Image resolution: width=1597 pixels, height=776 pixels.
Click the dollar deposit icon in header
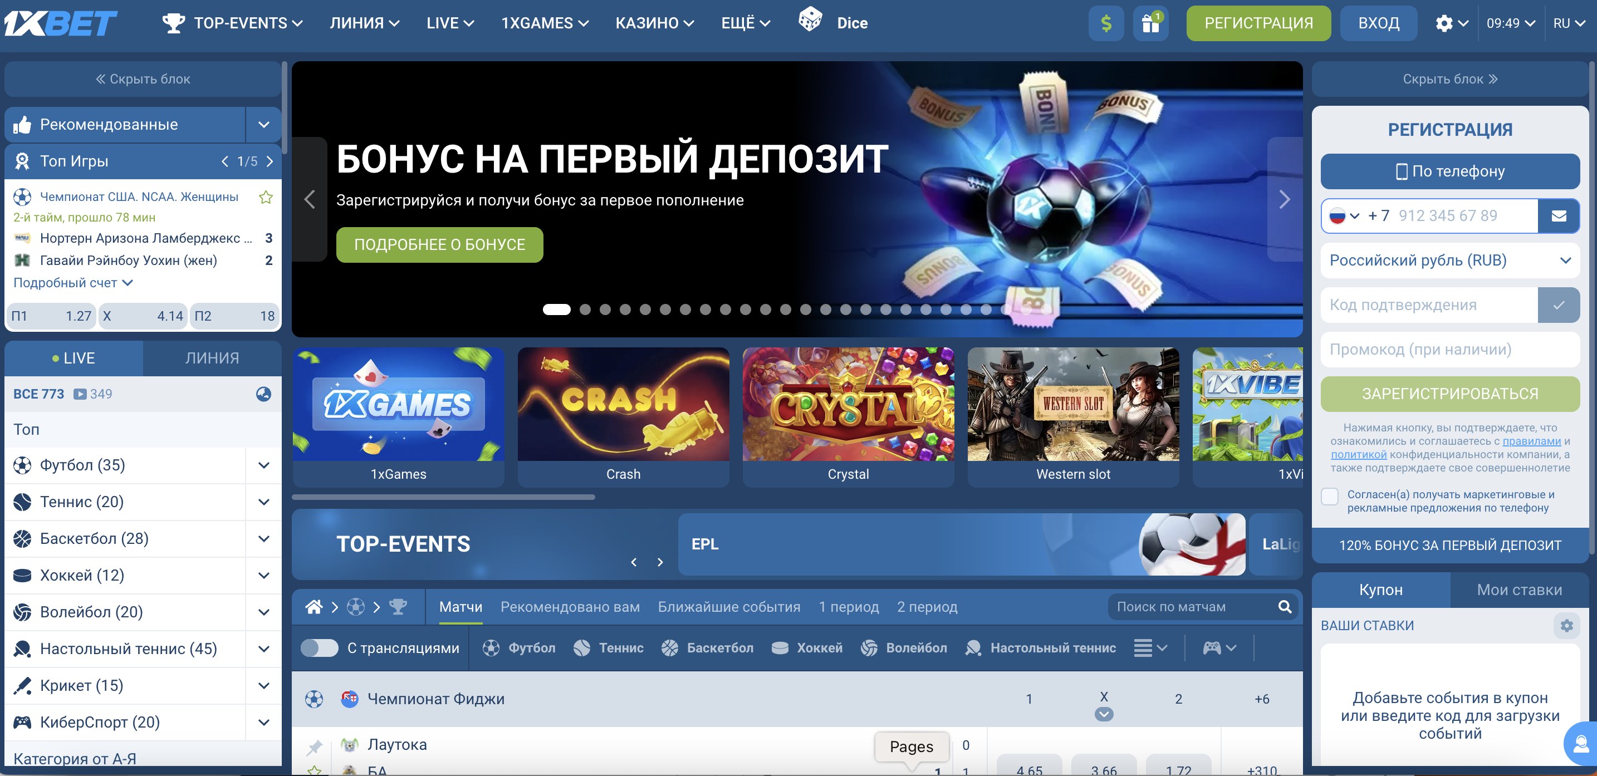point(1105,23)
